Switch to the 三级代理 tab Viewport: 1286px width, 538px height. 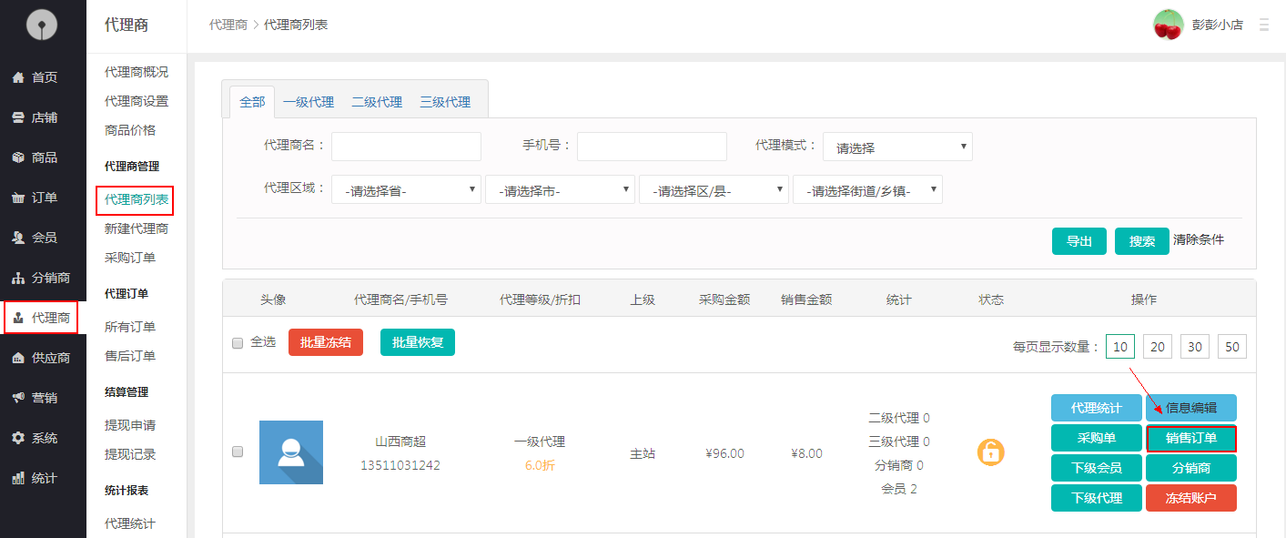pos(445,102)
